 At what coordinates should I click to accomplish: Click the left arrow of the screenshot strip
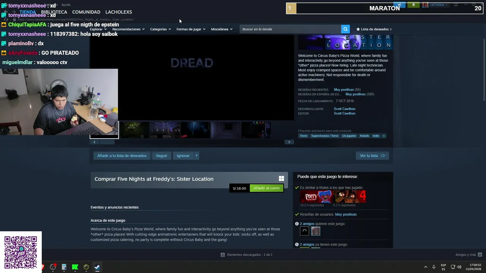[94, 142]
